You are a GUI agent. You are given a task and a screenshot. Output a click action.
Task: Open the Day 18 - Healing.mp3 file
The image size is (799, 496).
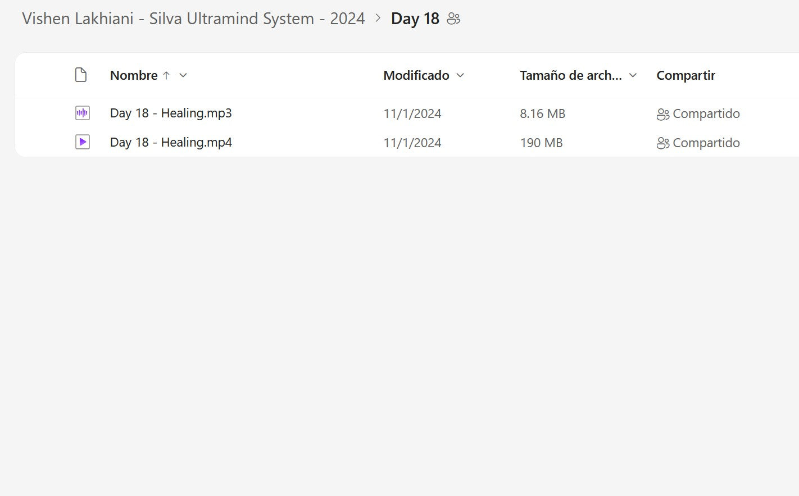(x=171, y=113)
